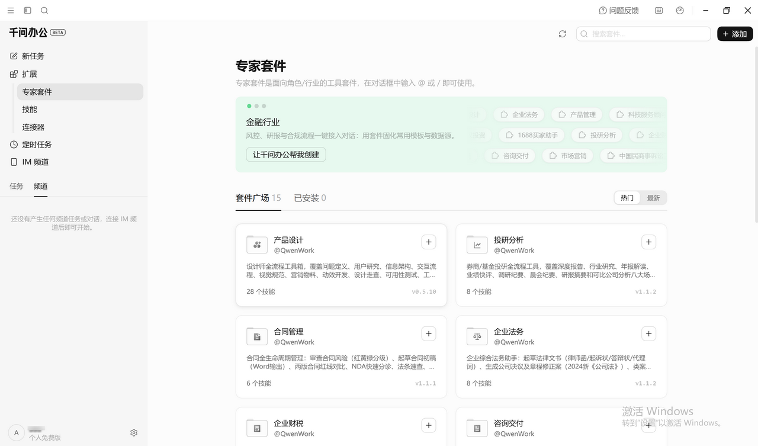Viewport: 758px width, 446px height.
Task: Sort kits by 热门
Action: tap(627, 198)
